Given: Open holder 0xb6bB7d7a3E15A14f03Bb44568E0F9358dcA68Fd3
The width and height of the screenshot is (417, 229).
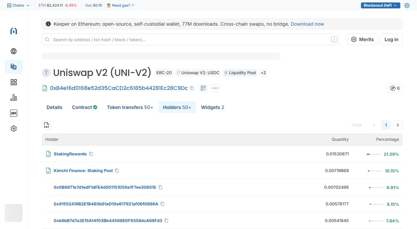Looking at the screenshot, I should pyautogui.click(x=108, y=221).
